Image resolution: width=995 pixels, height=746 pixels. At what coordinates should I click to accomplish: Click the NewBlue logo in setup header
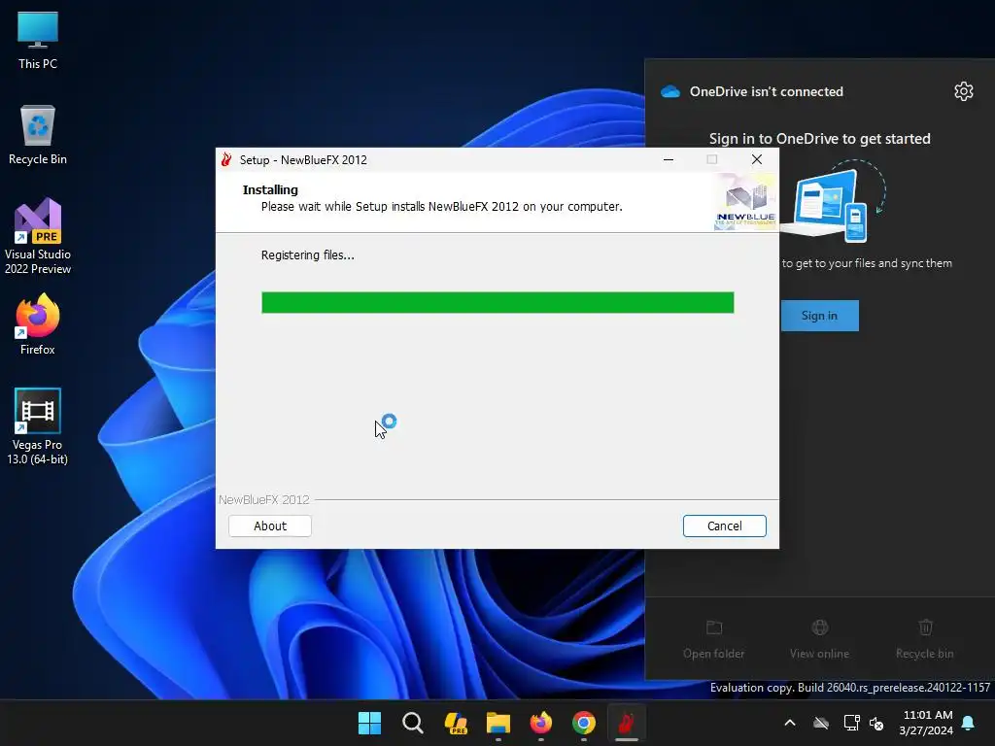pyautogui.click(x=745, y=202)
